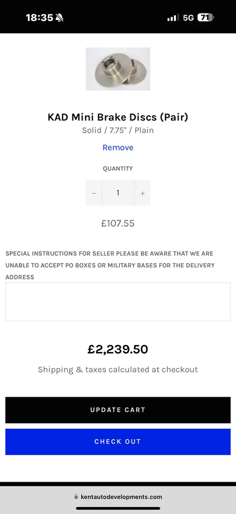This screenshot has height=514, width=236.
Task: Tap the home indicator bar at bottom
Action: point(118,509)
